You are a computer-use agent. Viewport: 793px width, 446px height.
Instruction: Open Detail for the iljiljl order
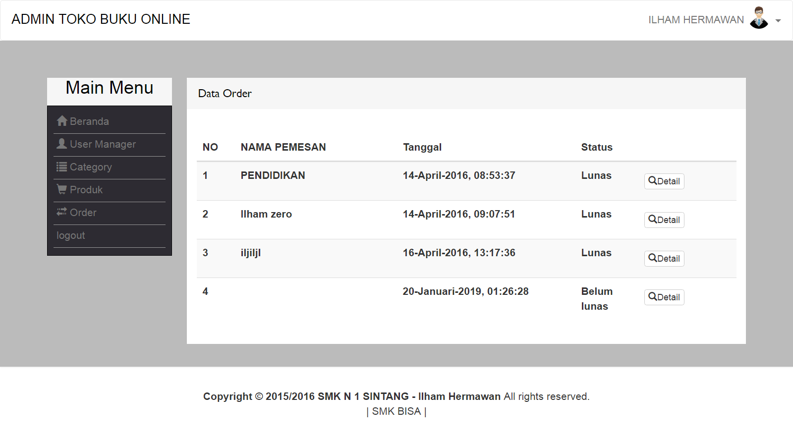click(x=664, y=259)
